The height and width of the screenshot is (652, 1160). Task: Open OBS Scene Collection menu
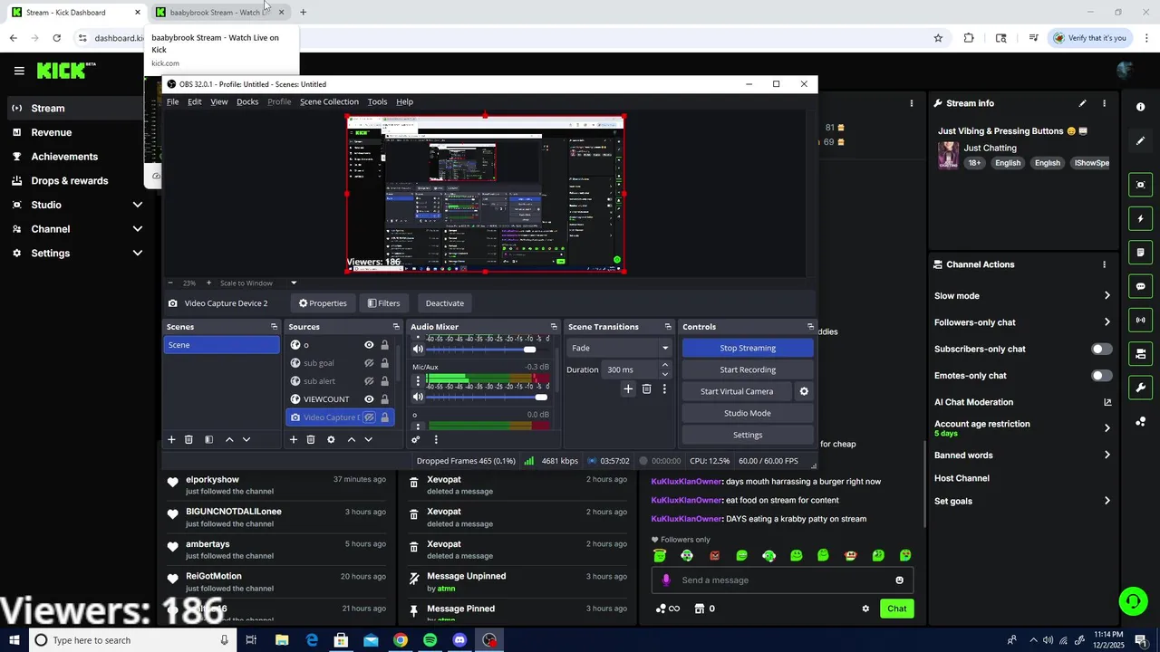[x=329, y=101]
